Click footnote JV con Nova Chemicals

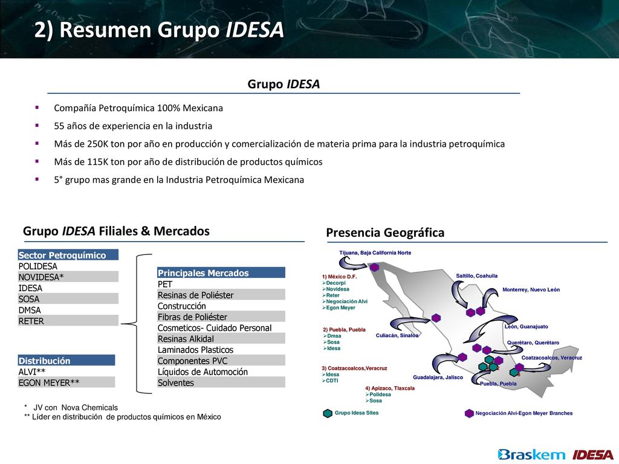71,408
